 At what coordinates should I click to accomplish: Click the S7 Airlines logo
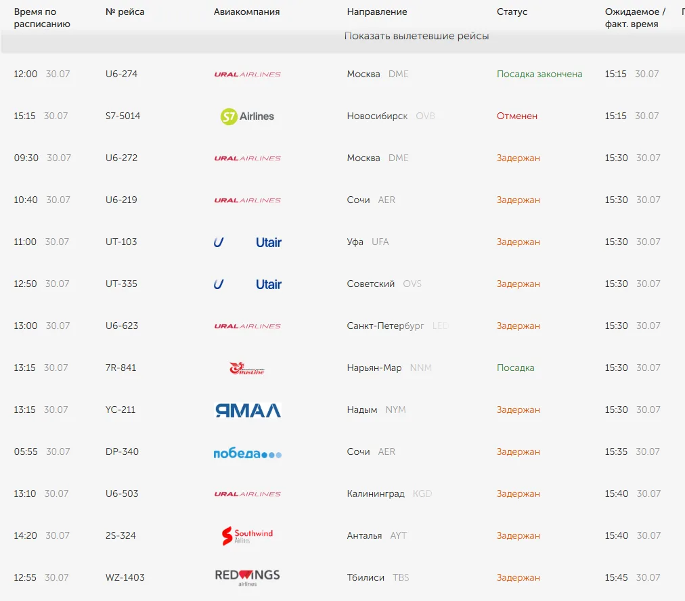click(x=247, y=116)
